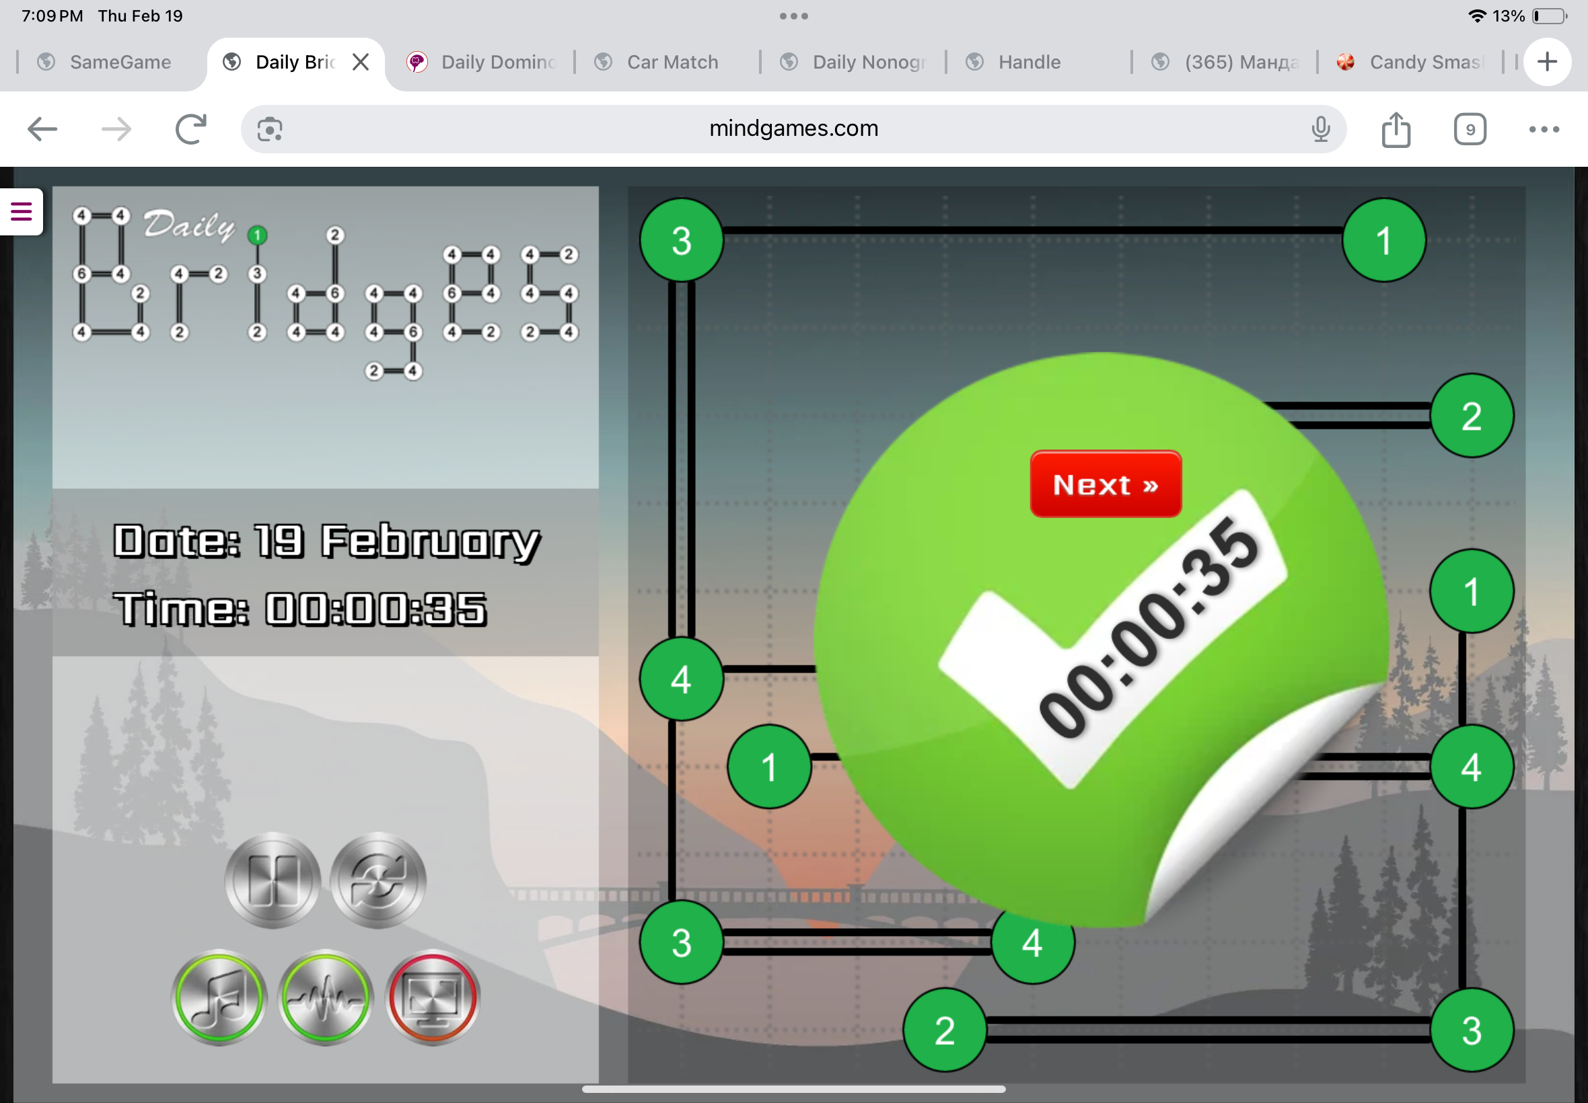Viewport: 1588px width, 1103px height.
Task: Switch to the Car Match tab
Action: click(x=671, y=62)
